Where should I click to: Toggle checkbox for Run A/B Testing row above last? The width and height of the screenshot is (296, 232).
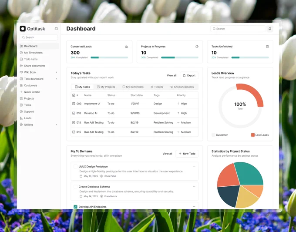coord(74,122)
